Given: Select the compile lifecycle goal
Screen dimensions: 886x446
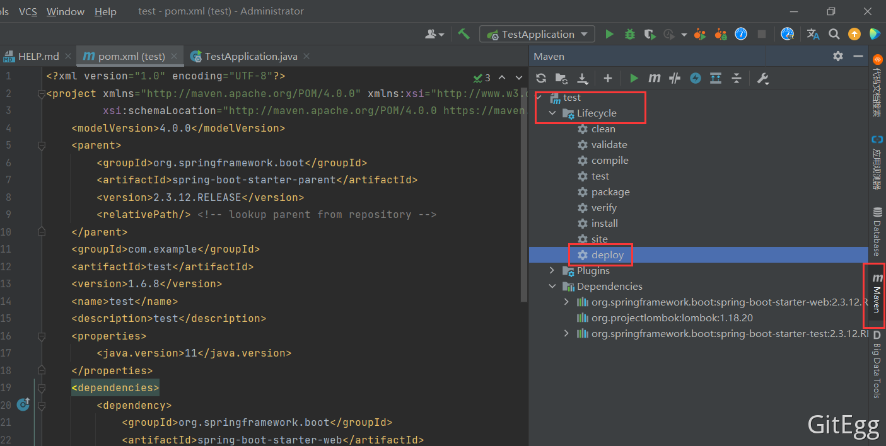Looking at the screenshot, I should point(603,160).
